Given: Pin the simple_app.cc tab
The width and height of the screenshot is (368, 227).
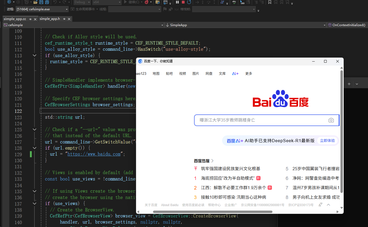Looking at the screenshot, I should tap(30, 19).
